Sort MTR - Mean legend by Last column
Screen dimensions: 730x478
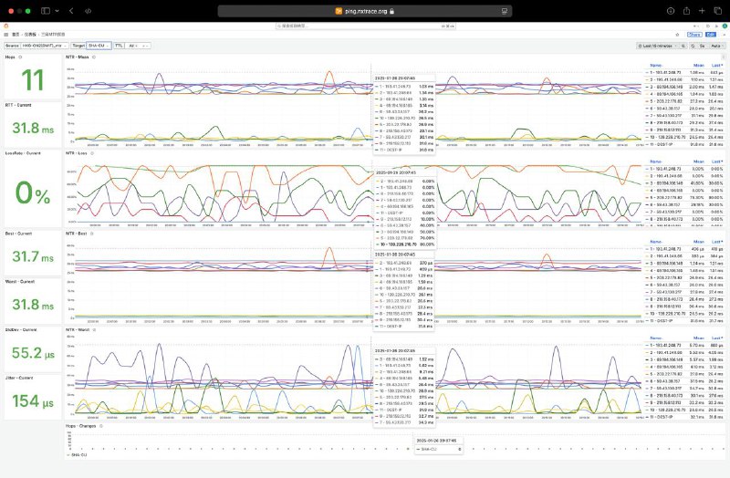(717, 65)
